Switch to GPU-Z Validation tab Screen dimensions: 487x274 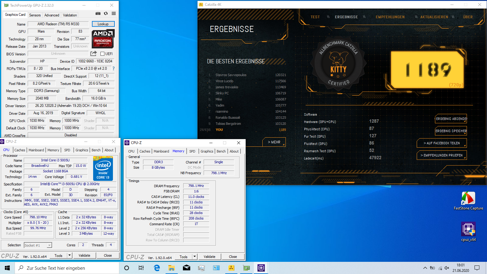(70, 15)
